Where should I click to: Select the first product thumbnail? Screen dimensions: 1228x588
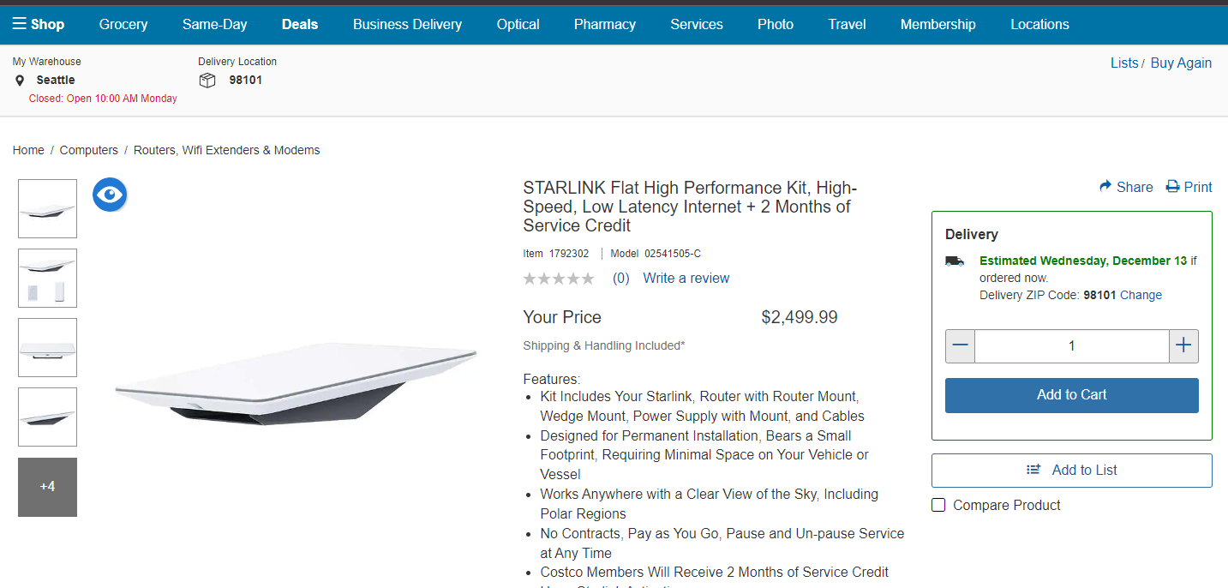coord(47,208)
